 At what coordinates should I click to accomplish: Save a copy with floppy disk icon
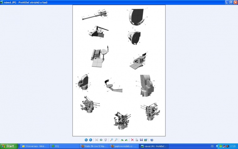141,140
